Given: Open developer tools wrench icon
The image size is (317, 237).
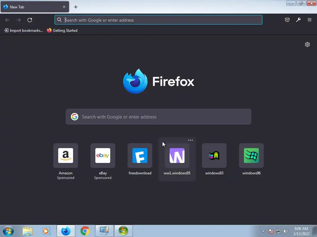Looking at the screenshot, I should pos(298,20).
